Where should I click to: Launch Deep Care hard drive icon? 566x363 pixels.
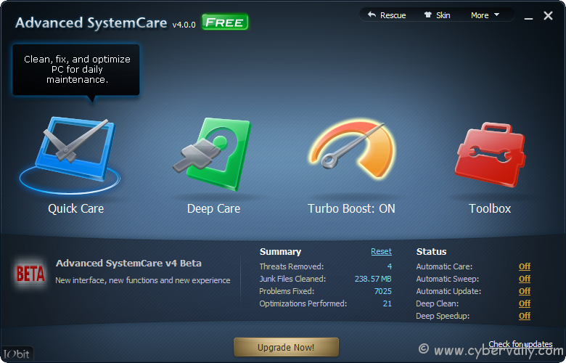coord(212,154)
